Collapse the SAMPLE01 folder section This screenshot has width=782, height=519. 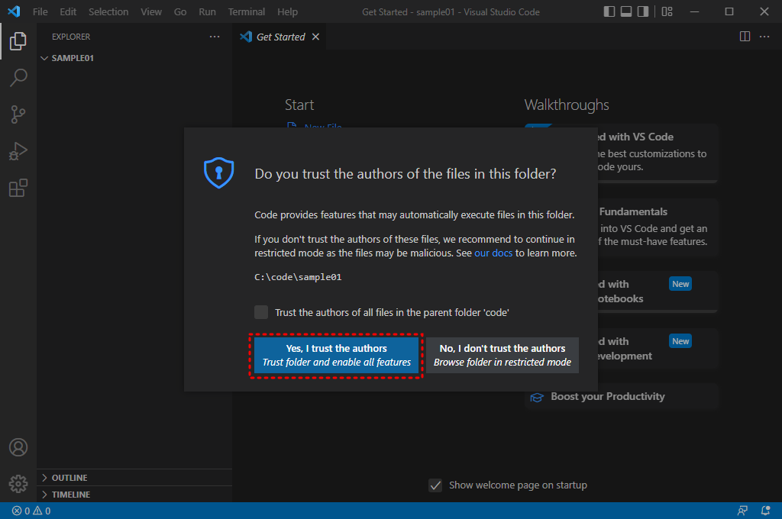(x=134, y=58)
